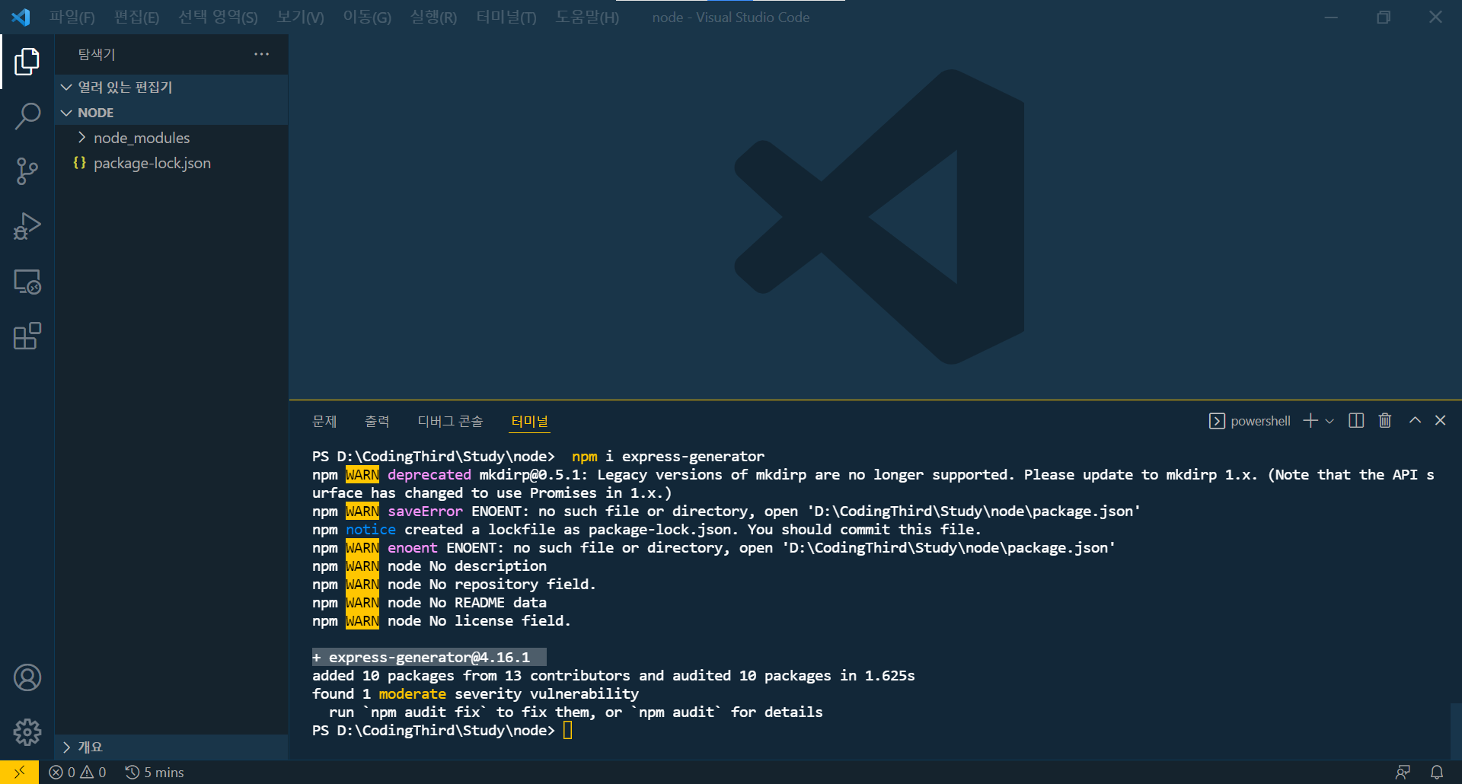Image resolution: width=1462 pixels, height=784 pixels.
Task: Click the 'notice' text in terminal output
Action: click(x=371, y=529)
